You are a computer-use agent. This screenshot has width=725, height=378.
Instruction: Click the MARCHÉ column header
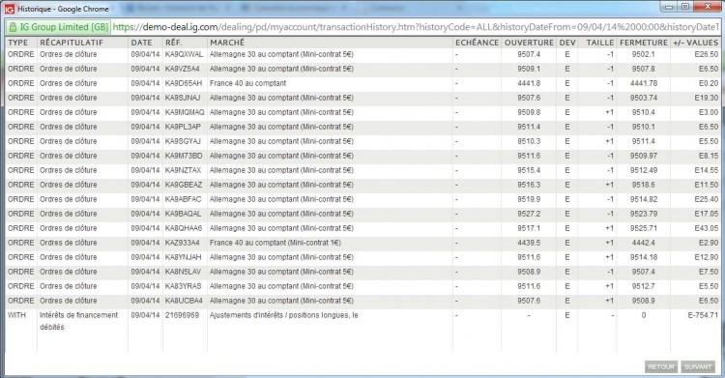227,43
